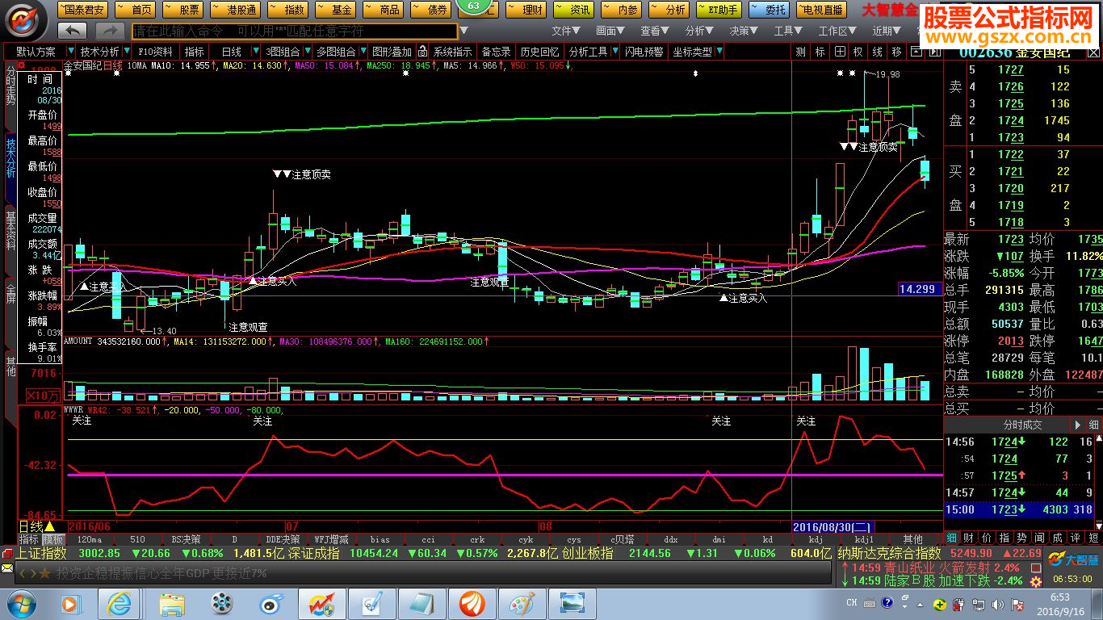Click the 港股通 button
The height and width of the screenshot is (620, 1103).
point(237,10)
